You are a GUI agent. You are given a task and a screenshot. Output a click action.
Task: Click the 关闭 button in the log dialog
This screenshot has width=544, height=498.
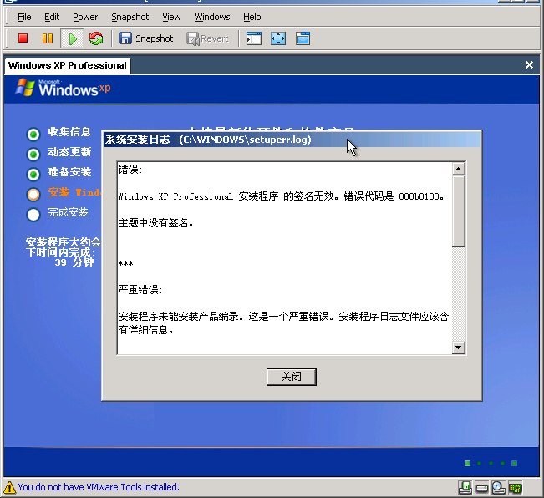(x=292, y=377)
